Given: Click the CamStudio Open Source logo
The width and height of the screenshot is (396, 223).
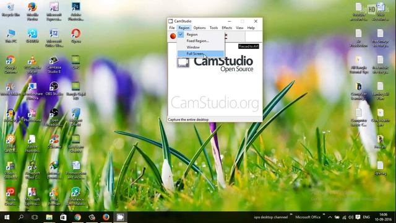Looking at the screenshot, I should 215,64.
